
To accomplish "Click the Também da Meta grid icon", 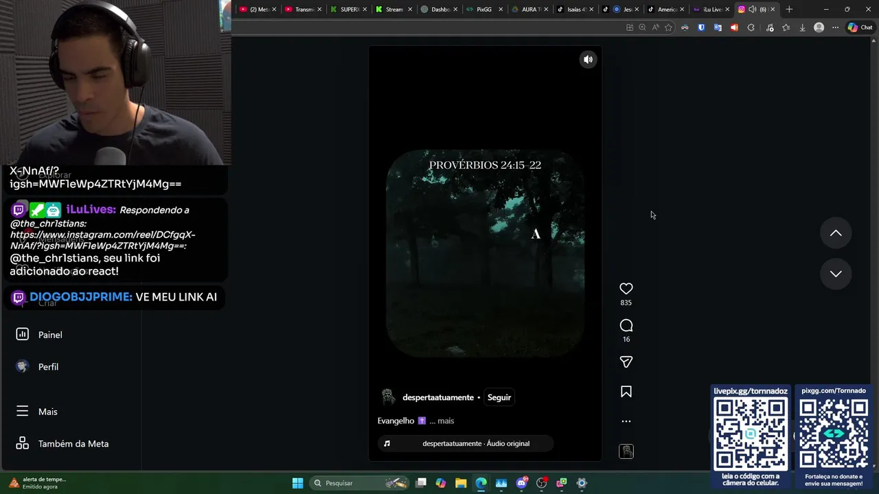I will pyautogui.click(x=22, y=443).
